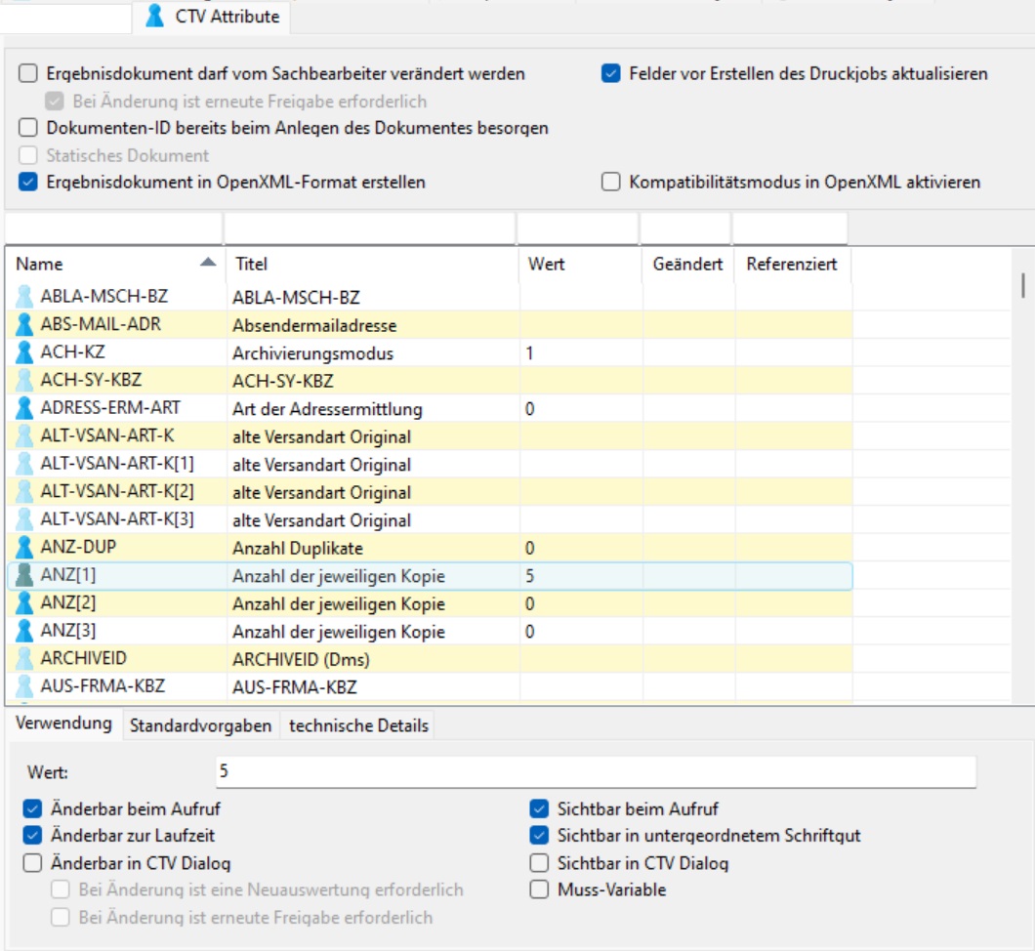Open the technische Details tab
The image size is (1035, 951).
coord(358,725)
